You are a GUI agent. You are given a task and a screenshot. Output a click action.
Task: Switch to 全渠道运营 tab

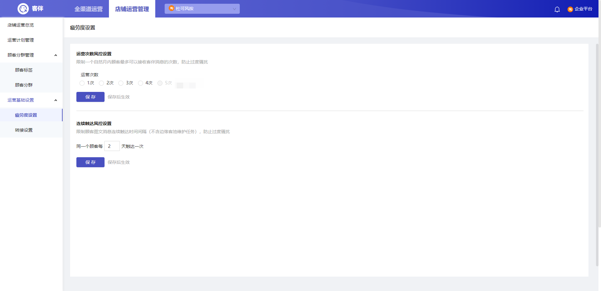[89, 9]
